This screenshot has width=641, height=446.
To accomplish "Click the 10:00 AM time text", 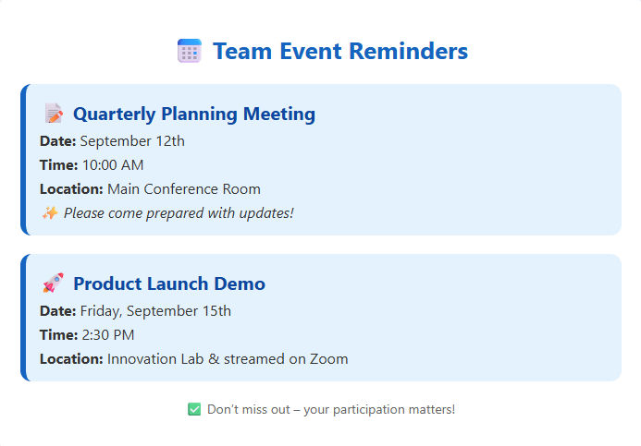I will click(x=113, y=165).
